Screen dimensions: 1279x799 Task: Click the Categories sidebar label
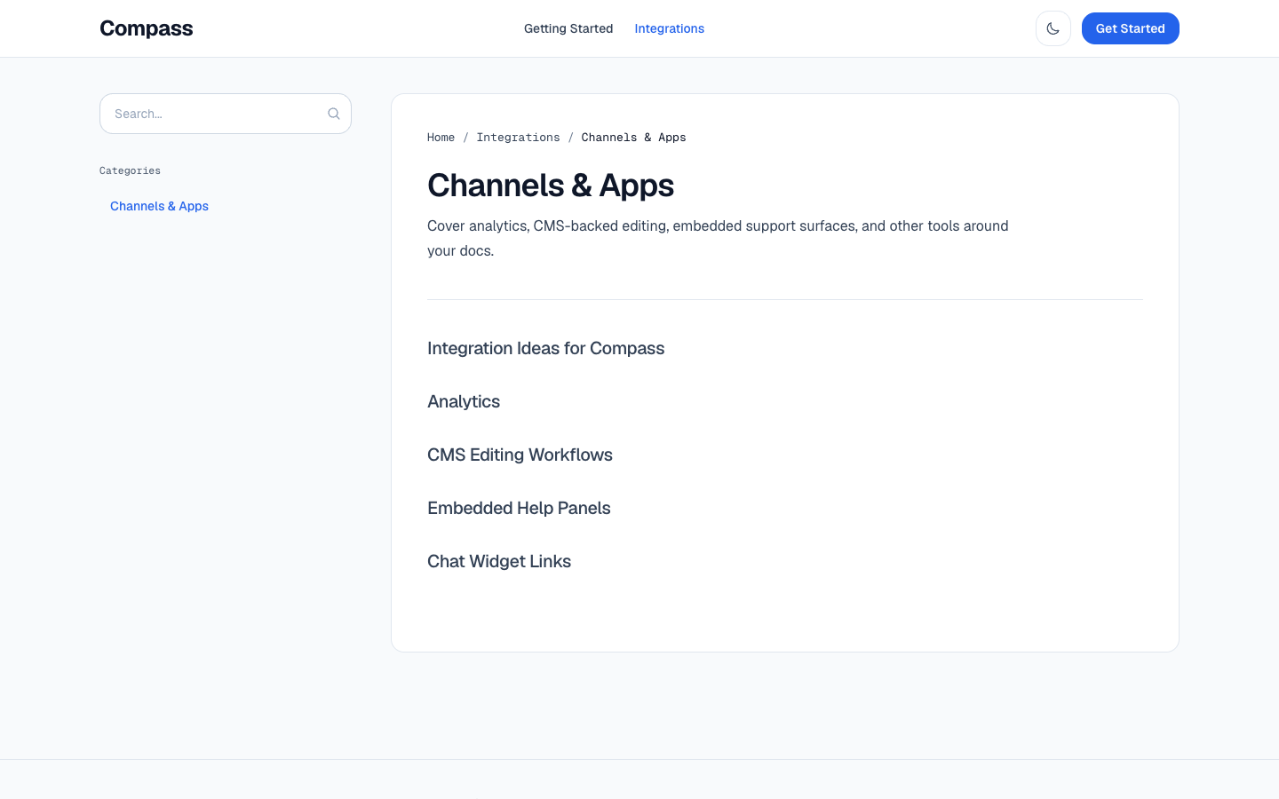(x=130, y=170)
